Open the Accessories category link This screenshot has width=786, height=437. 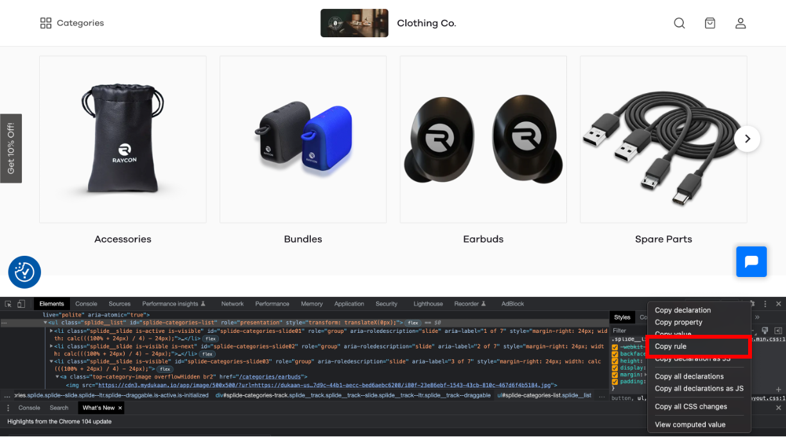point(123,239)
